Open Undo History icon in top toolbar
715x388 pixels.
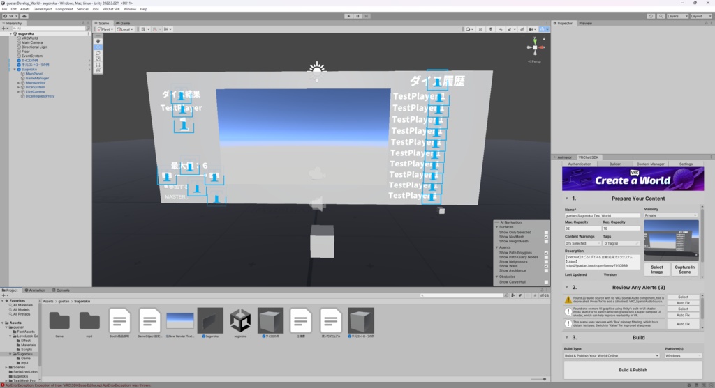(x=651, y=16)
